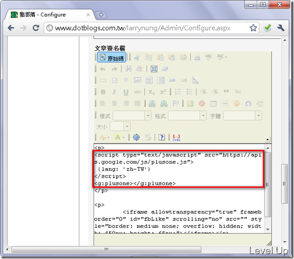Toggle Underline formatting
Viewport: 294px width, 259px height.
point(126,92)
